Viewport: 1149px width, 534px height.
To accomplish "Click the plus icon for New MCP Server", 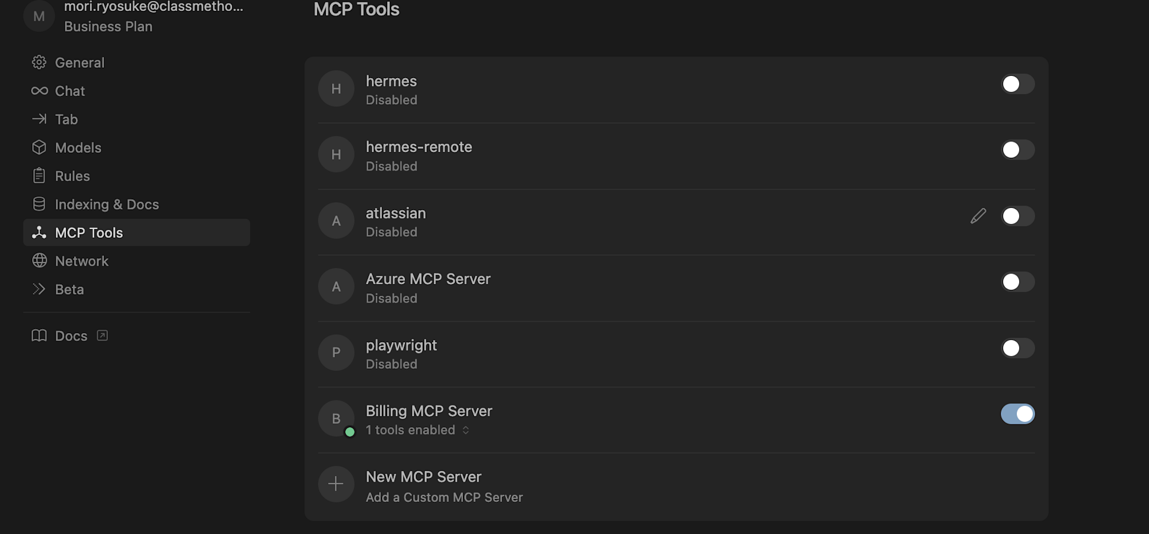I will pos(336,484).
